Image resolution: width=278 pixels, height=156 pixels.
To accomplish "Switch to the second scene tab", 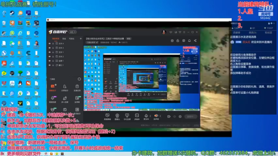I will [x=64, y=38].
